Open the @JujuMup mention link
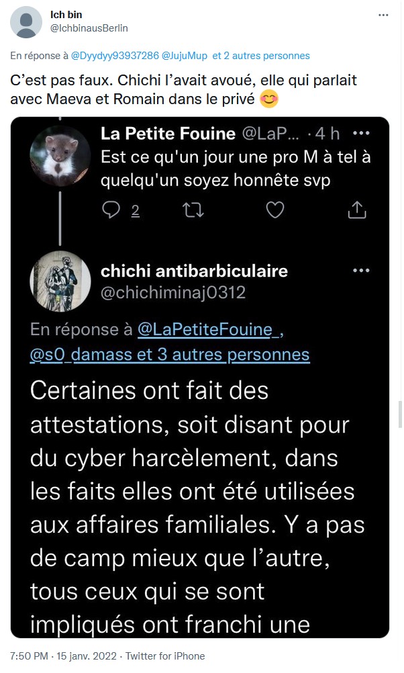Screen dimensions: 404x673 [x=185, y=56]
